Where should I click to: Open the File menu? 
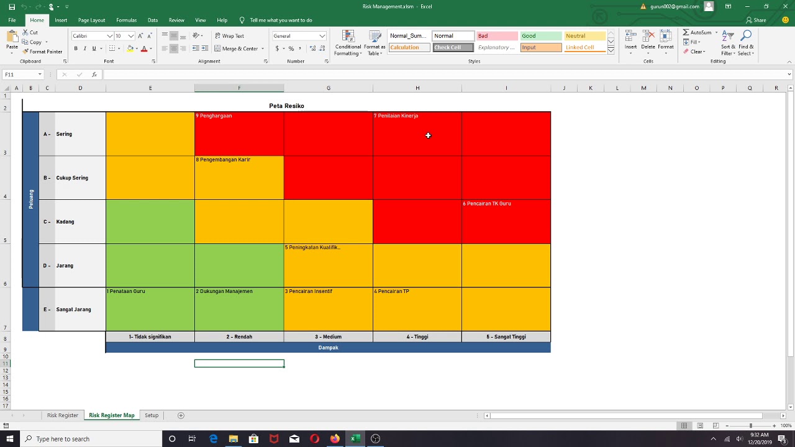(x=12, y=20)
